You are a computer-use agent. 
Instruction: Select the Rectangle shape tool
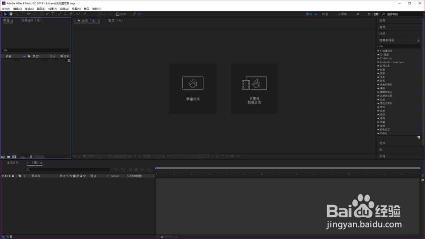(x=42, y=14)
